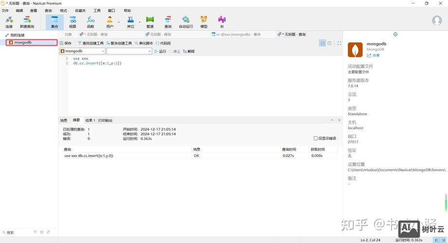Click the 函数 f(x) toolbar icon
The height and width of the screenshot is (243, 448).
point(90,22)
